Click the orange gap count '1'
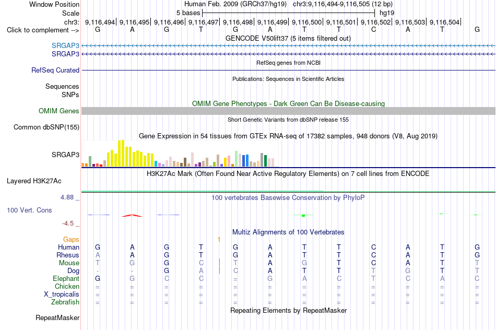The height and width of the screenshot is (330, 496). [219, 240]
